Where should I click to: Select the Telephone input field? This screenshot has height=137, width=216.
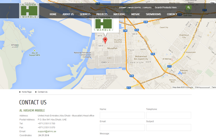pos(168,115)
